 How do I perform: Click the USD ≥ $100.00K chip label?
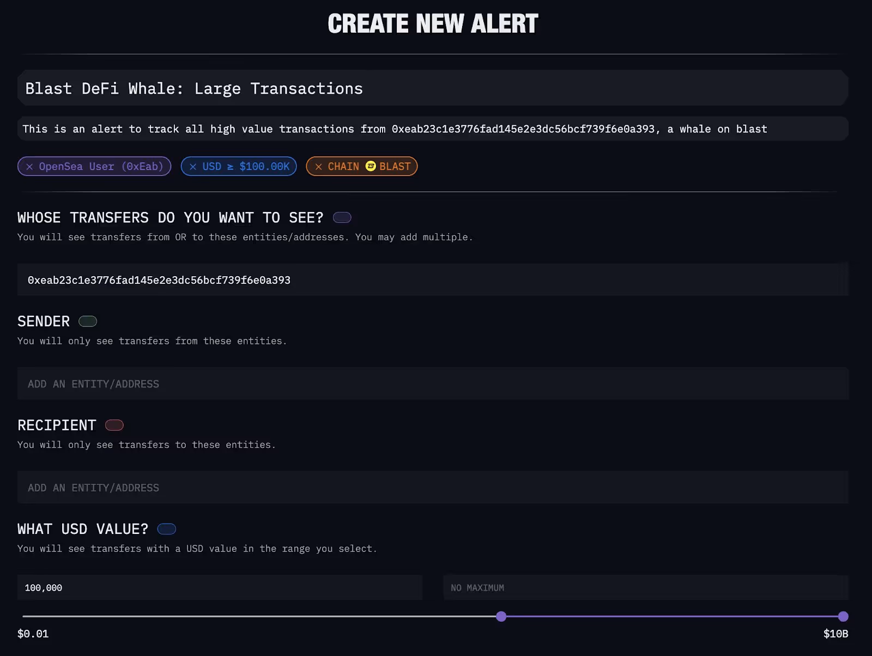[x=246, y=167]
